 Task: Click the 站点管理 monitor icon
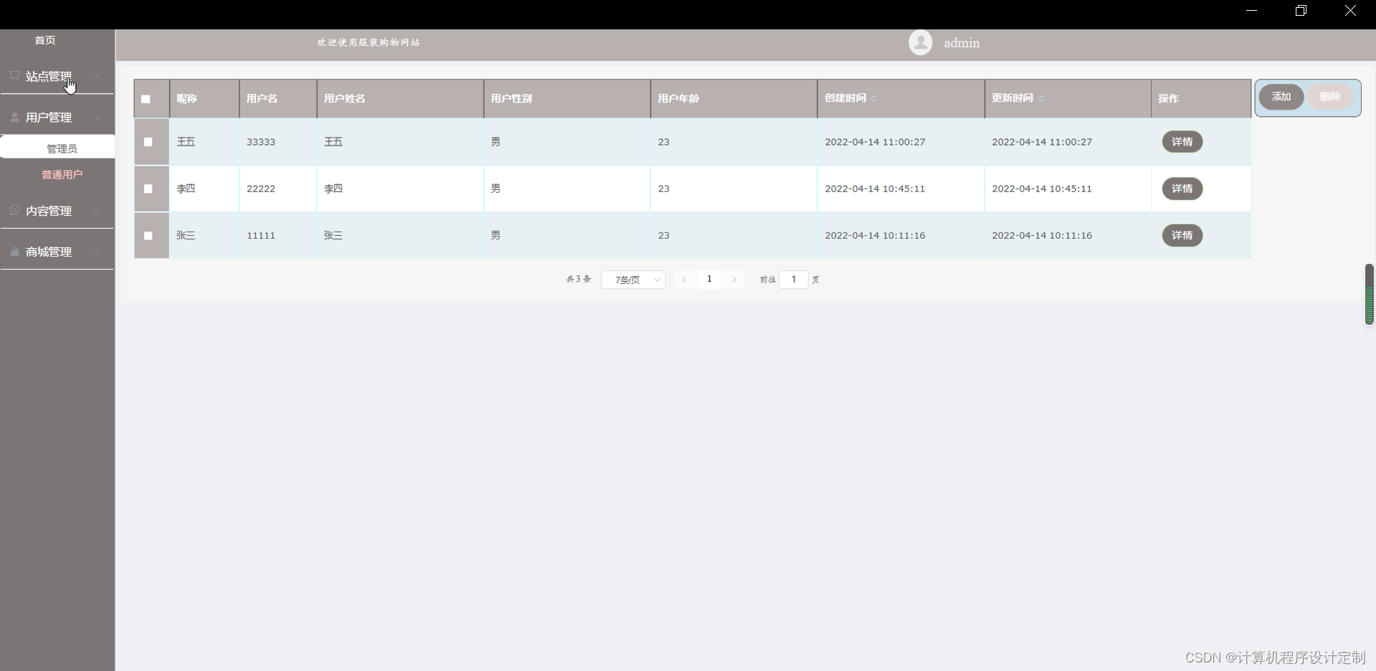[x=14, y=75]
